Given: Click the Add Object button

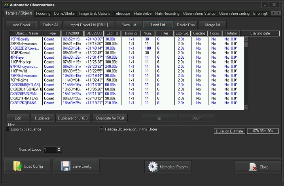Looking at the screenshot, I should pyautogui.click(x=22, y=25).
